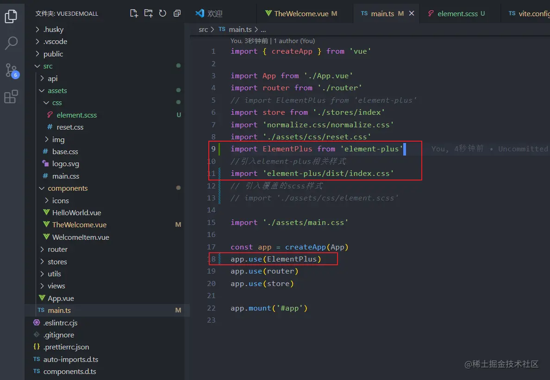Expand the utils folder
Viewport: 550px width, 380px height.
point(42,274)
